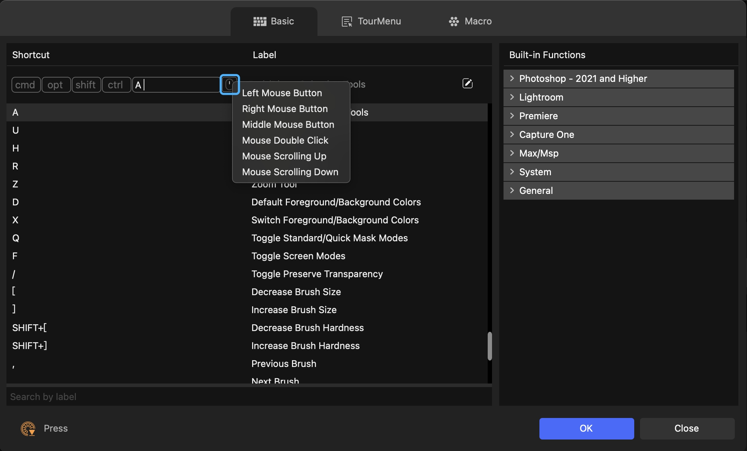747x451 pixels.
Task: Select Mouse Scrolling Down option
Action: (291, 172)
